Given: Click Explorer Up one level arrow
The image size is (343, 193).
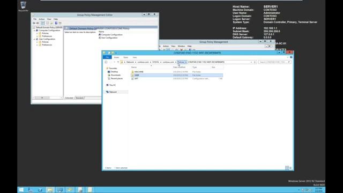Looking at the screenshot, I should 118,62.
